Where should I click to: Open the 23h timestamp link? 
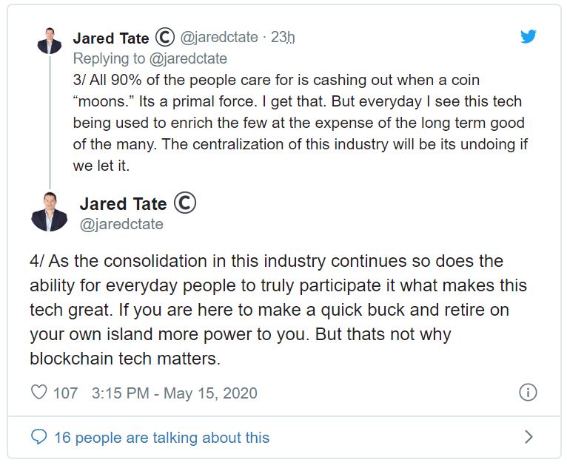[283, 37]
